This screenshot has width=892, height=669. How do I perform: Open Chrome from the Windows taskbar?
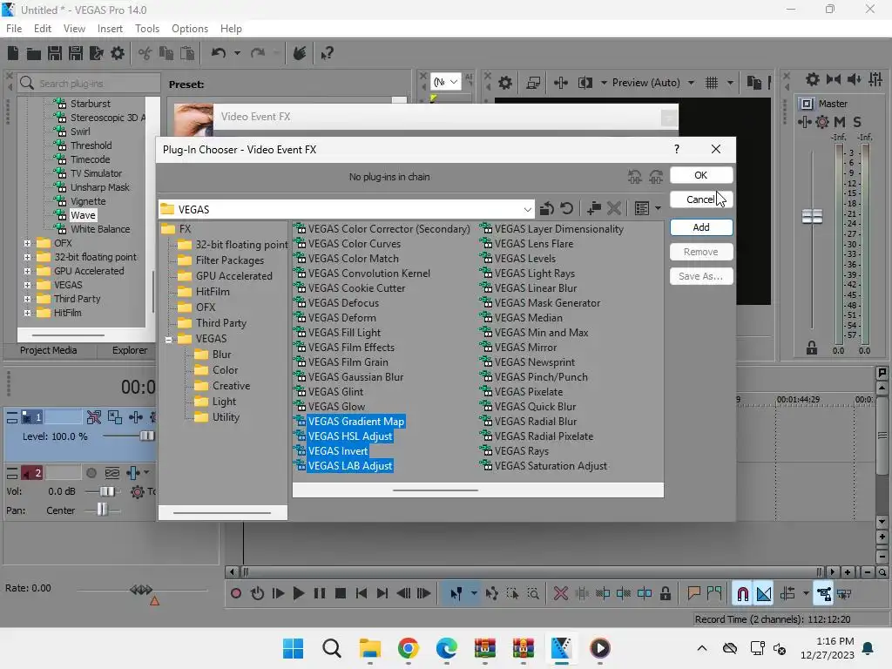408,648
